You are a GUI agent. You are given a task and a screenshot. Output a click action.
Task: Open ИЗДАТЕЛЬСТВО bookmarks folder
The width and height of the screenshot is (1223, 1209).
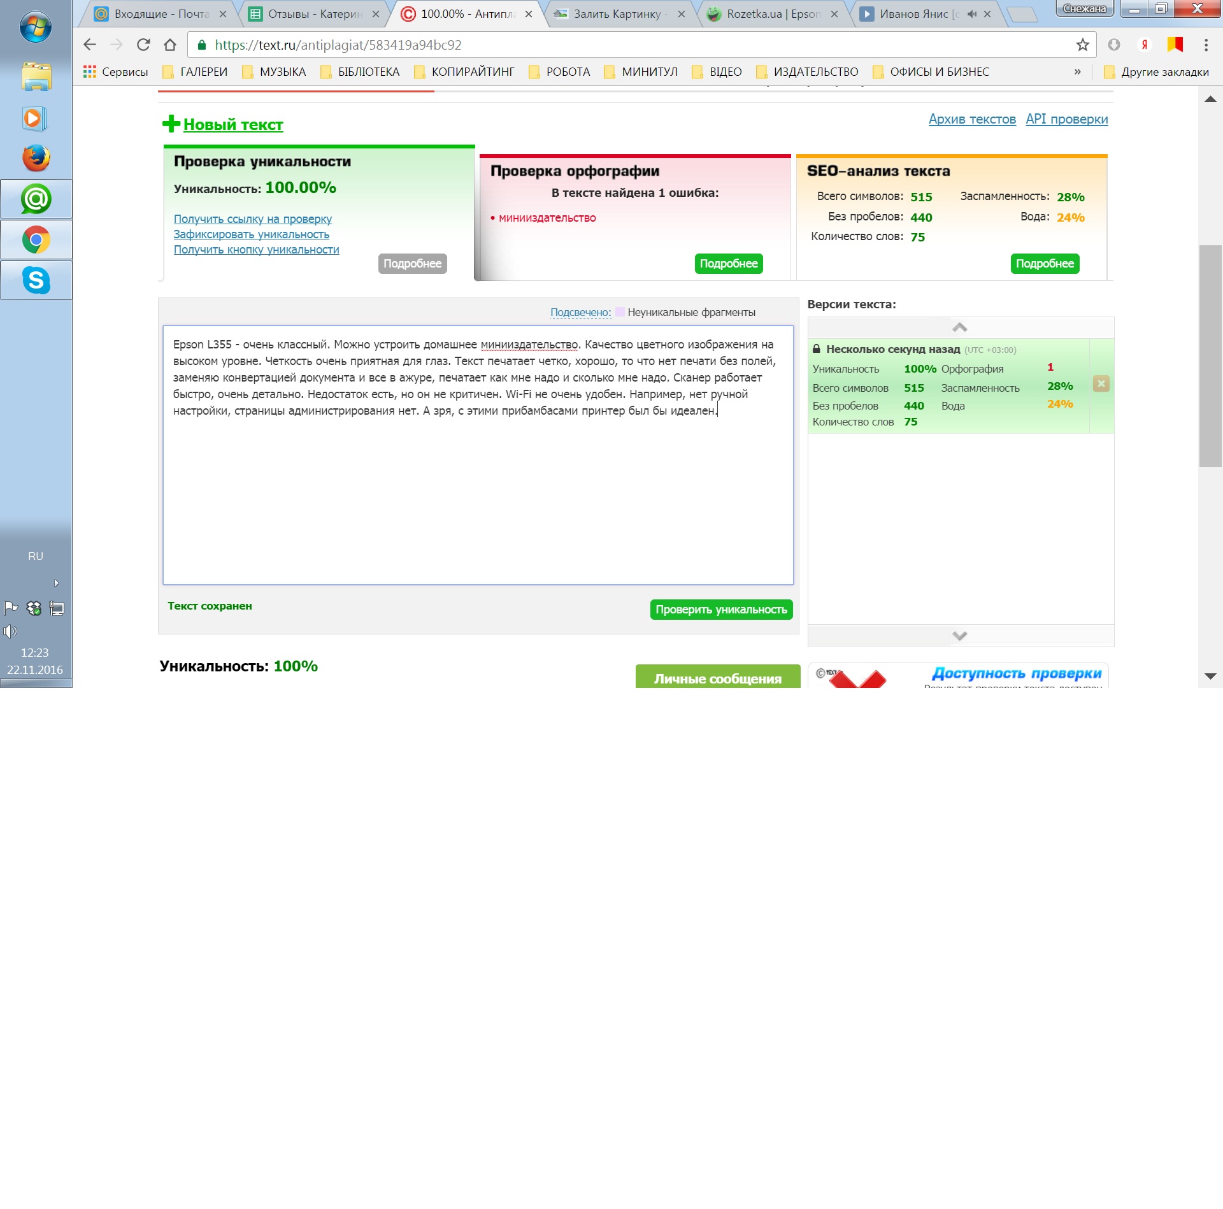pos(807,72)
